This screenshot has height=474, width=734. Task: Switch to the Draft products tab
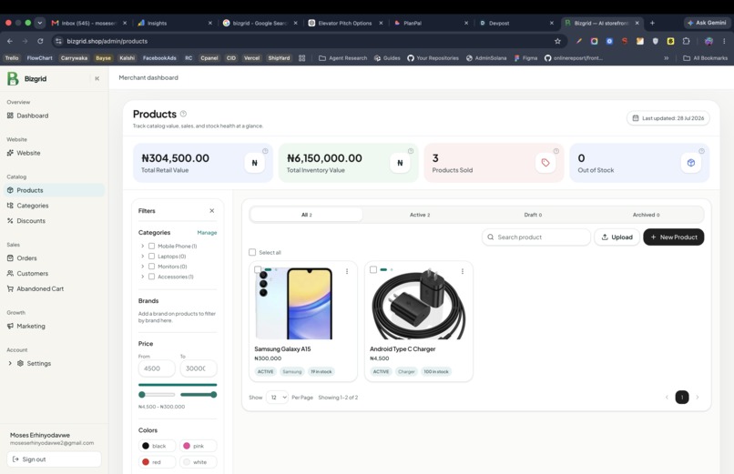click(x=533, y=215)
